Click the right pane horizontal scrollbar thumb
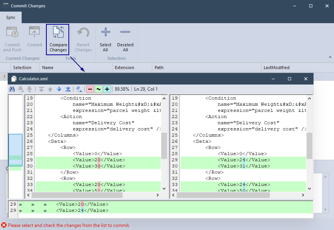 [x=223, y=195]
